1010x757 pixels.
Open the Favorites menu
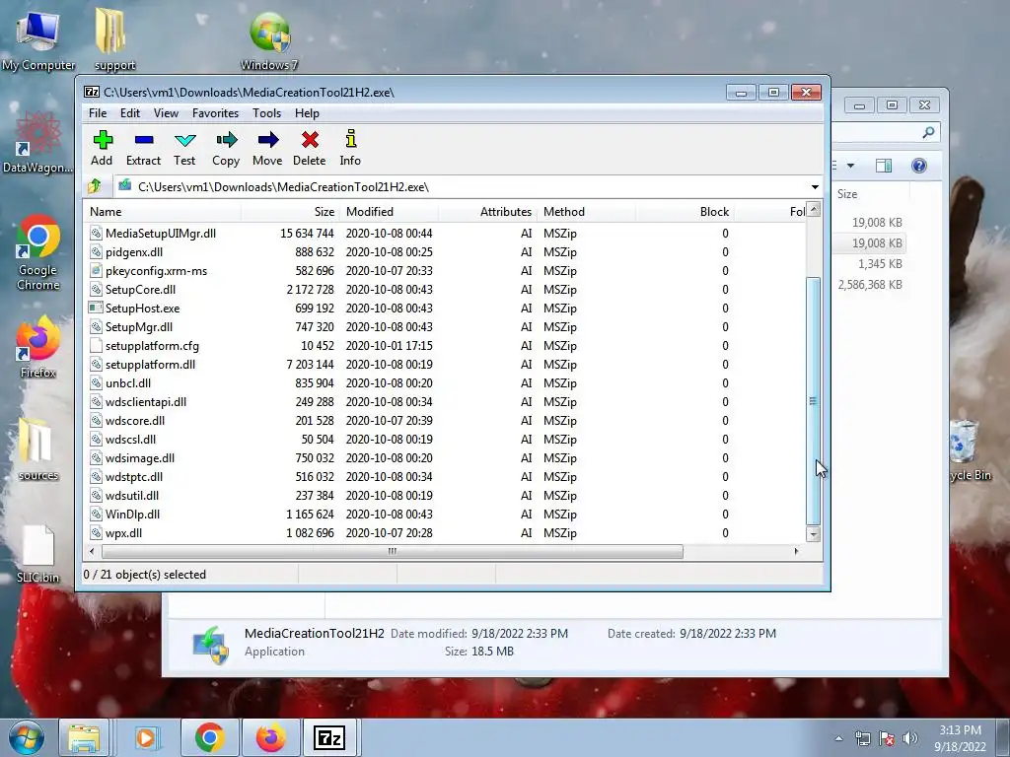click(x=215, y=112)
